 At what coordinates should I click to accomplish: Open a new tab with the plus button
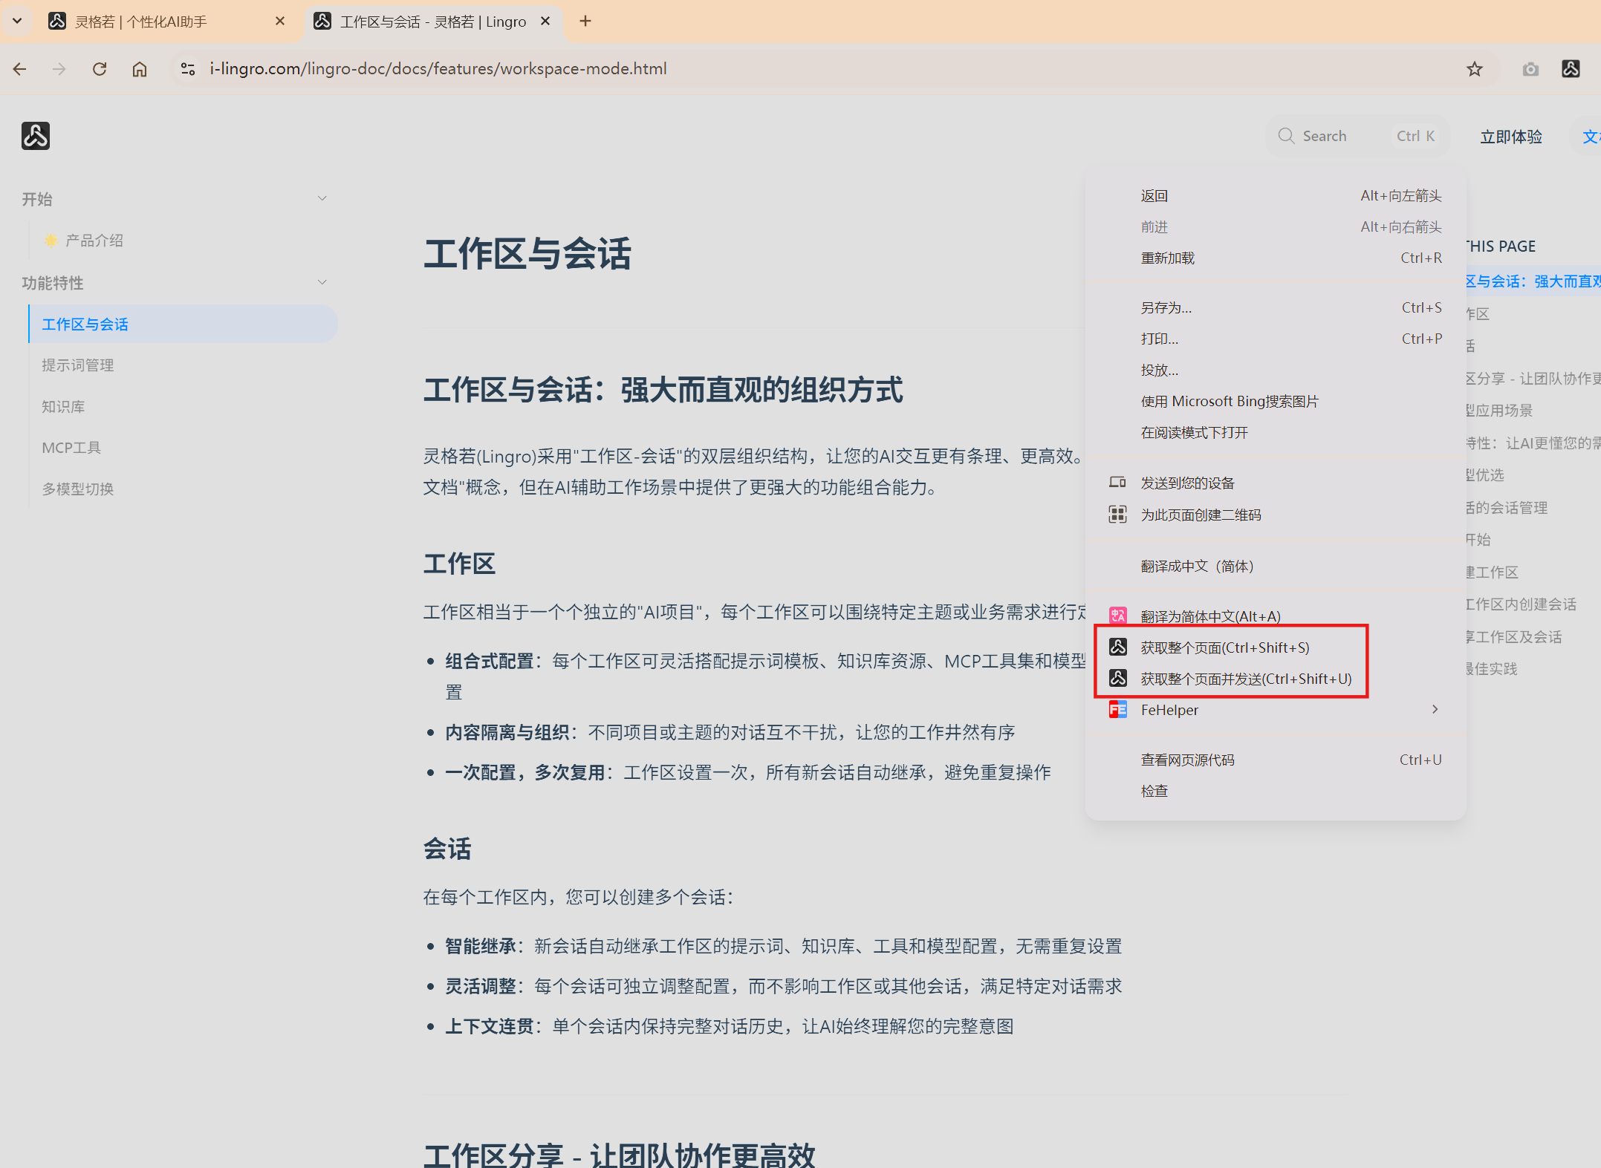click(x=585, y=22)
